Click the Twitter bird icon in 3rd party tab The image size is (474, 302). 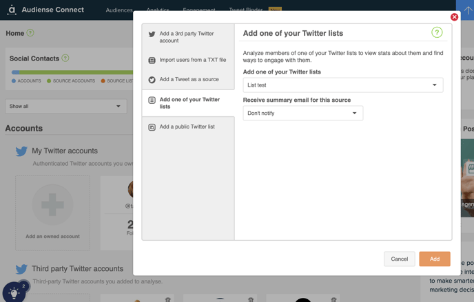pyautogui.click(x=152, y=34)
